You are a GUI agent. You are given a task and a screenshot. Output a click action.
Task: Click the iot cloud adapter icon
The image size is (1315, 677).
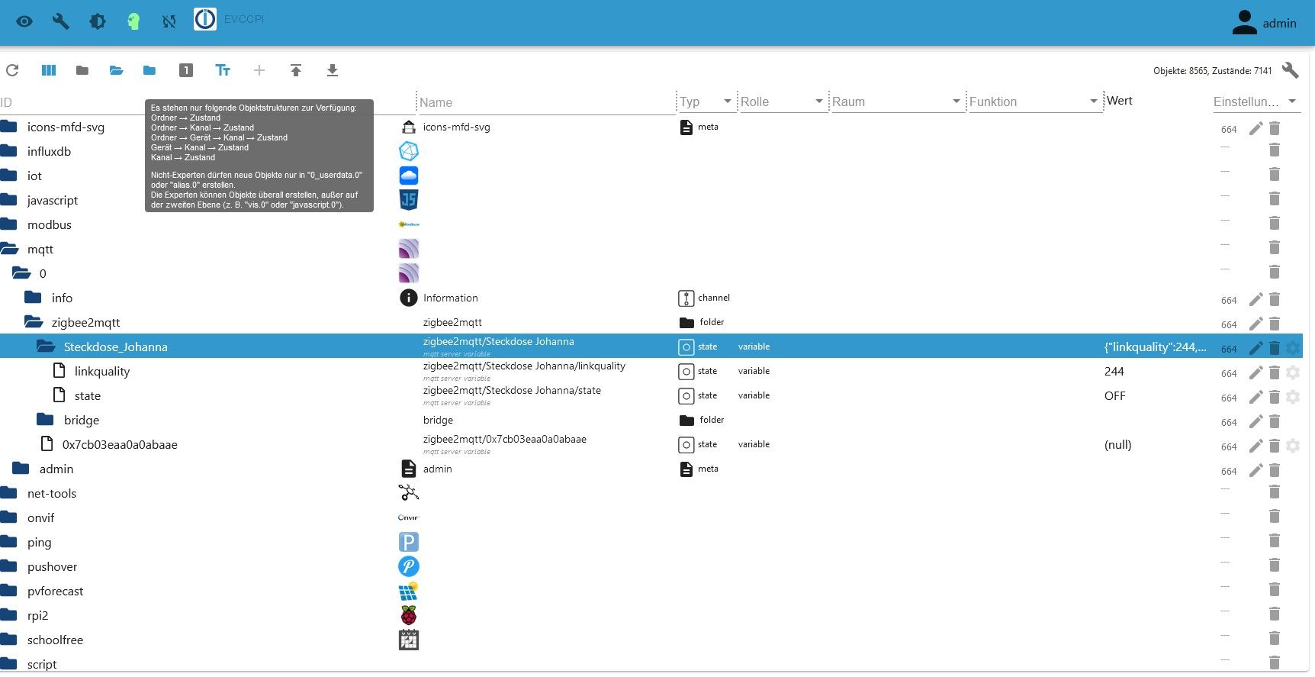pyautogui.click(x=409, y=176)
